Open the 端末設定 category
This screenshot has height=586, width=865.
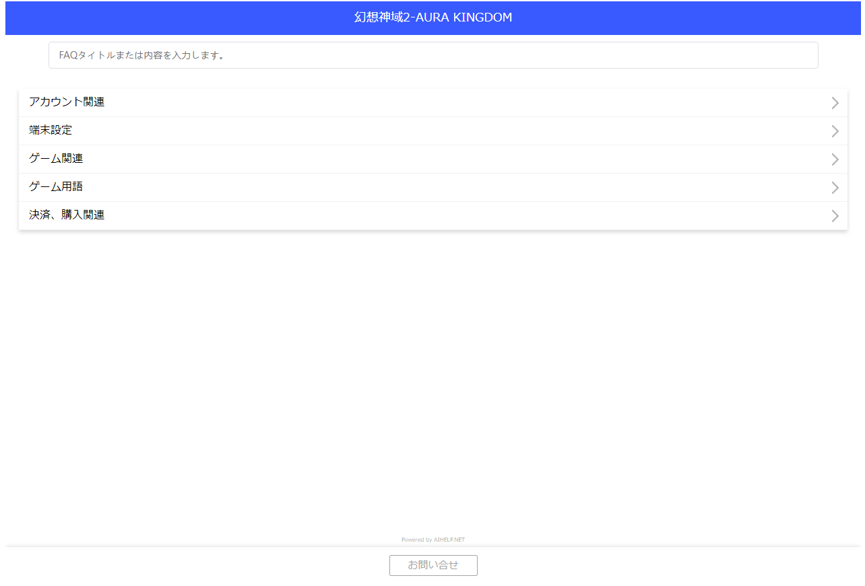tap(433, 131)
